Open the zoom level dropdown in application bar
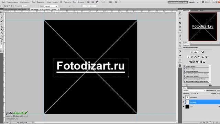The height and width of the screenshot is (124, 220). (104, 2)
